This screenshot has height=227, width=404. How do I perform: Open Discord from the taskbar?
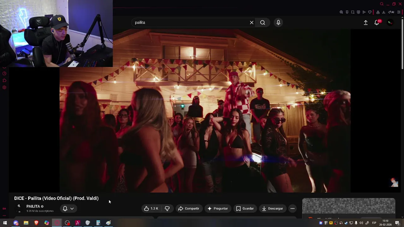click(16, 223)
